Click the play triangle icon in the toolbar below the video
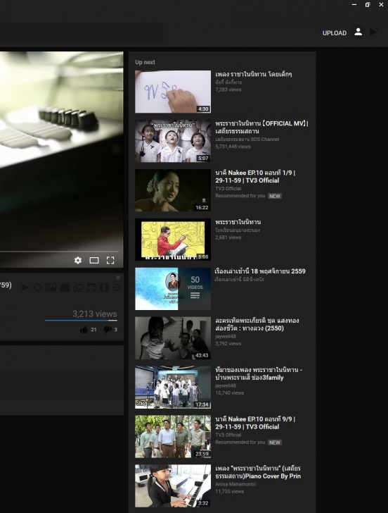The height and width of the screenshot is (513, 388). 25,288
